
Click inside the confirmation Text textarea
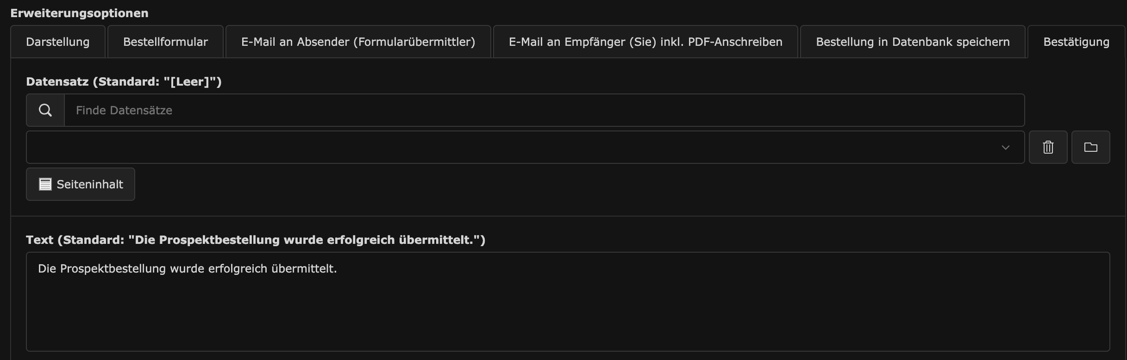tap(568, 302)
